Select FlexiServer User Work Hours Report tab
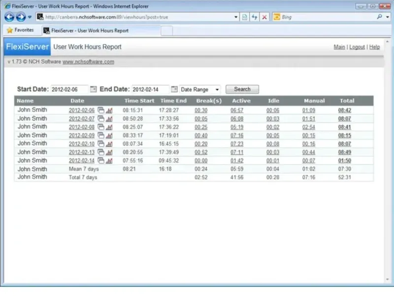394x296 pixels. [101, 31]
